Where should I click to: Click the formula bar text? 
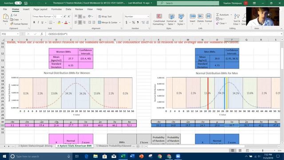pyautogui.click(x=58, y=34)
